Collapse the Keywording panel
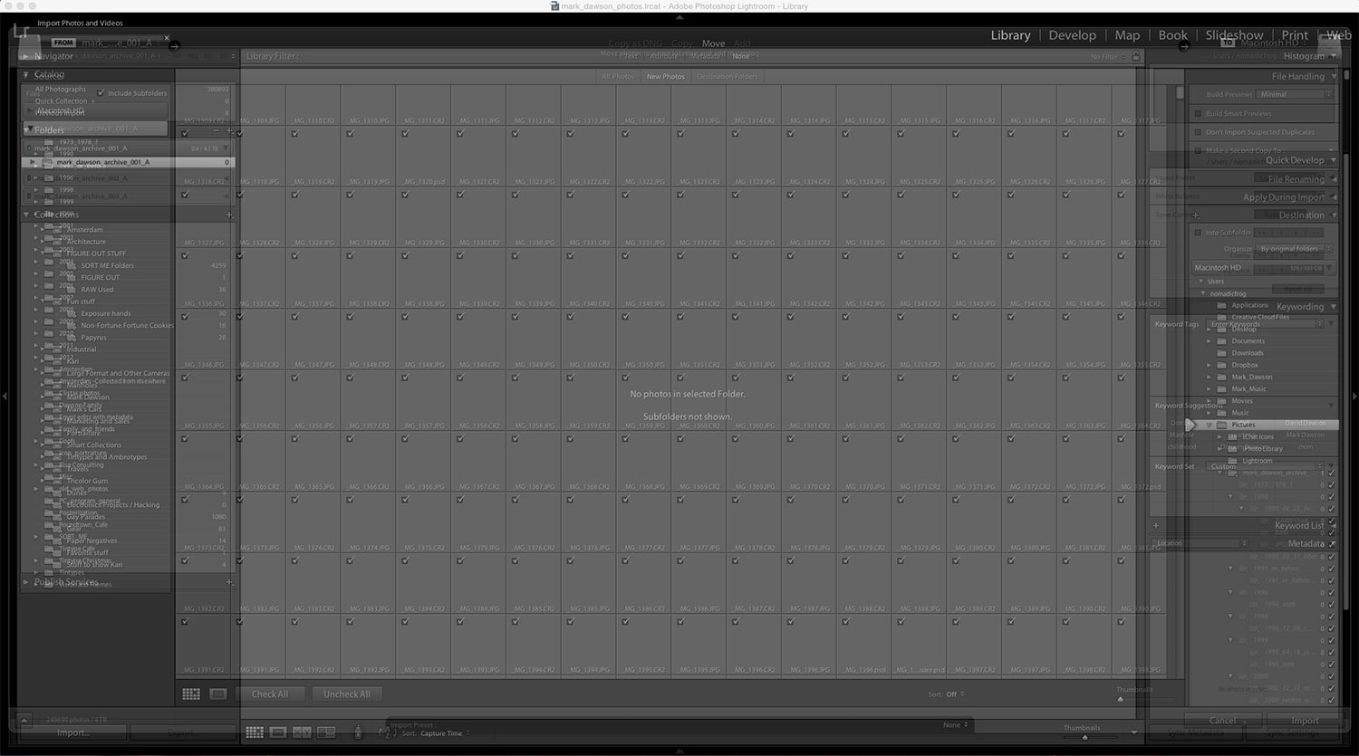The height and width of the screenshot is (756, 1359). (1333, 307)
